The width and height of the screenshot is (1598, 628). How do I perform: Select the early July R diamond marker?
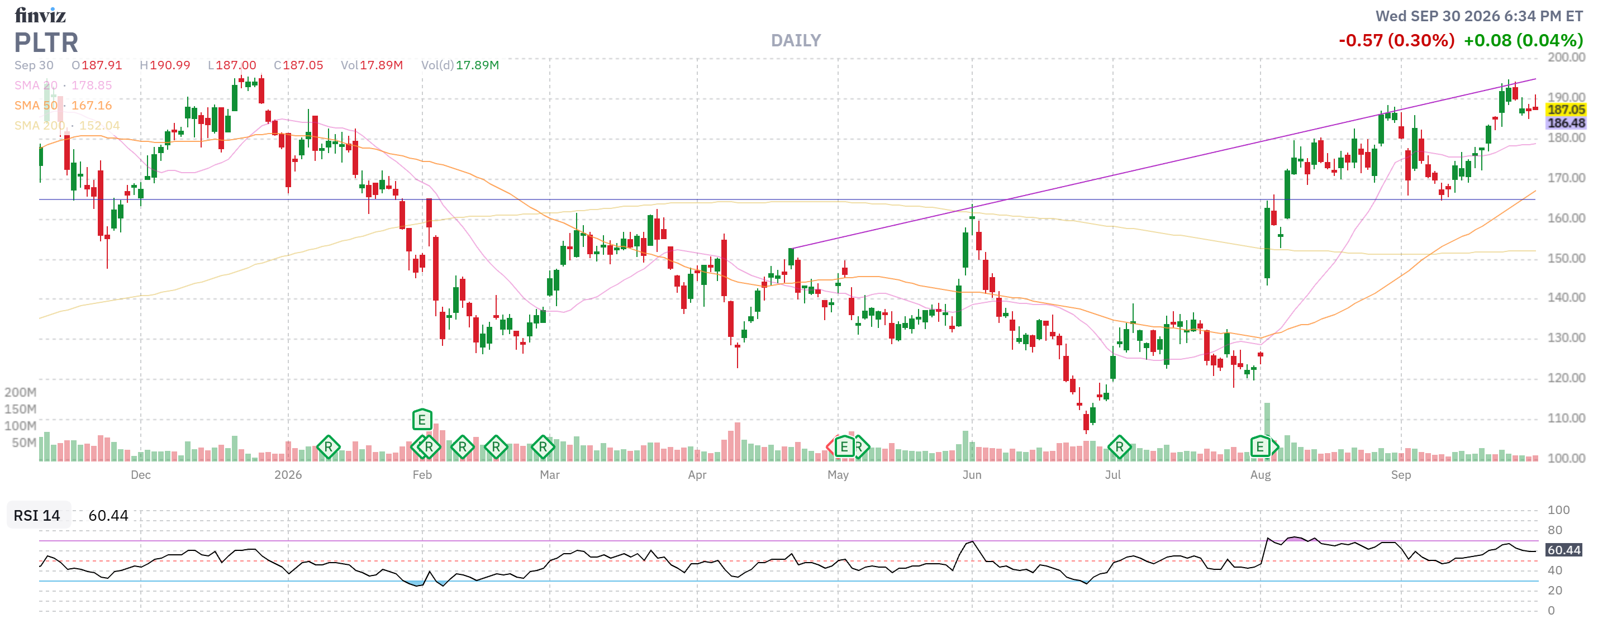click(x=1119, y=446)
